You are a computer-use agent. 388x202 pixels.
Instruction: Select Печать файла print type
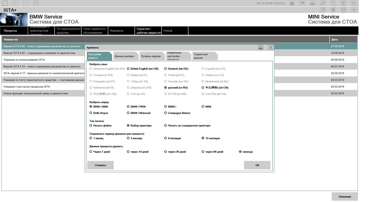(x=100, y=126)
